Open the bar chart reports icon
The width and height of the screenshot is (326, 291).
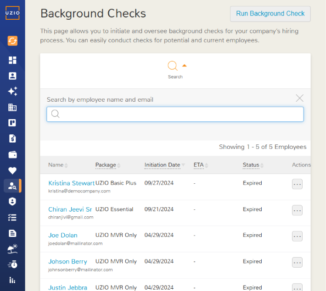(12, 280)
